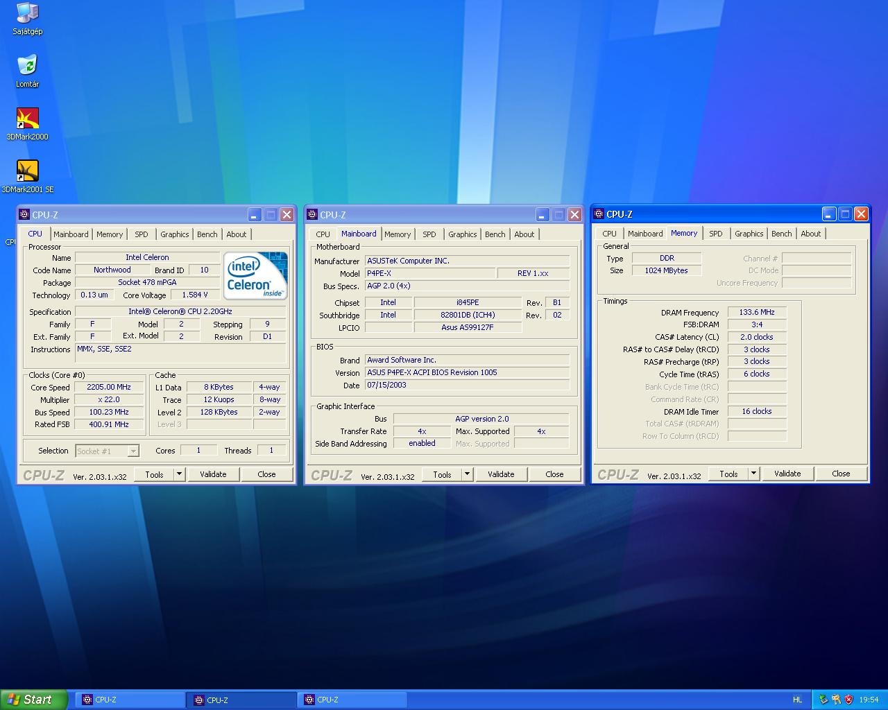Click Tools button in CPU window
Screen dimensions: 888x710
[154, 474]
